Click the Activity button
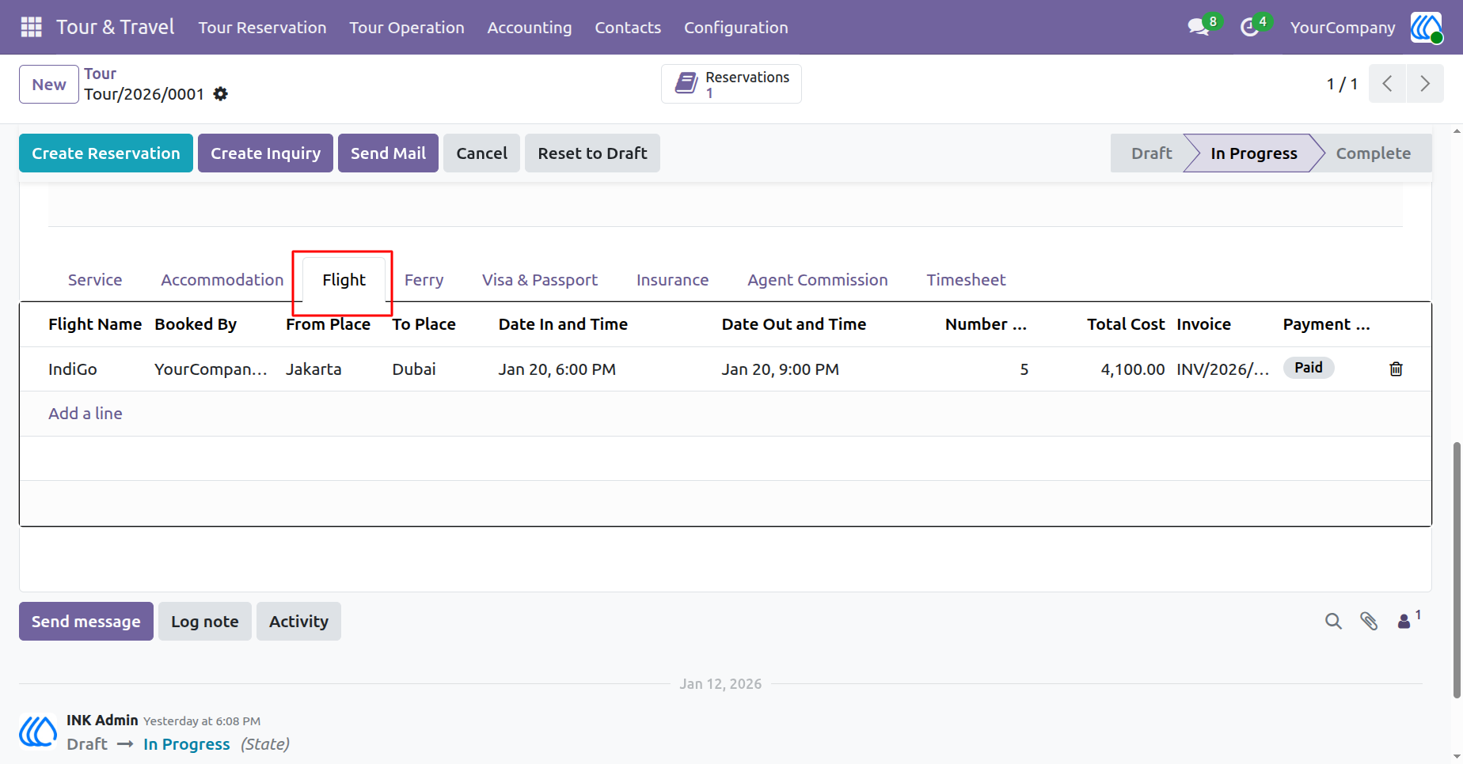 click(298, 622)
